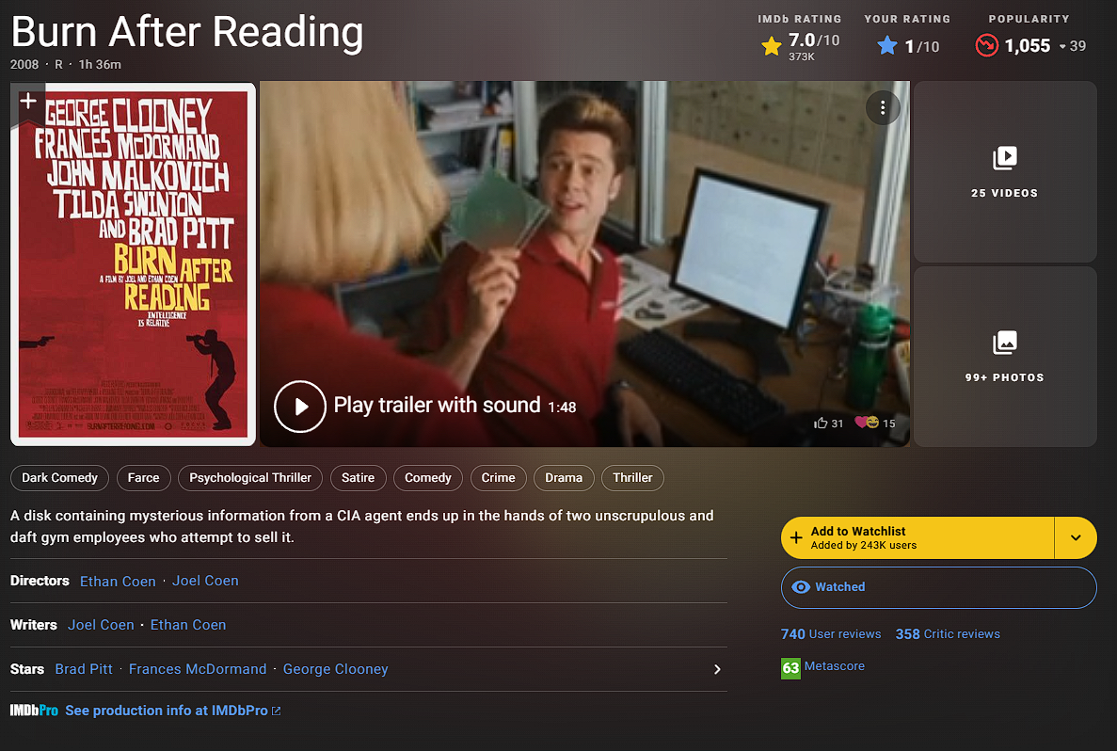Select the Satire genre chip
Image resolution: width=1117 pixels, height=751 pixels.
[x=358, y=477]
